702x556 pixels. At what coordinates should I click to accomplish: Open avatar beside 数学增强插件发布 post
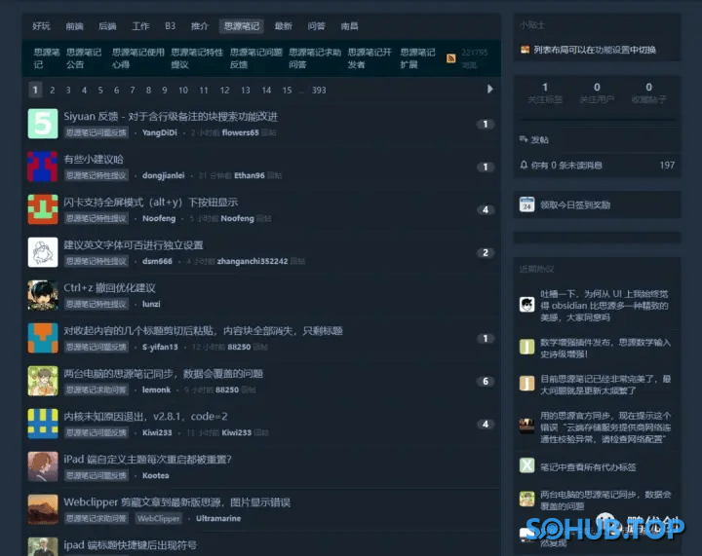click(526, 347)
